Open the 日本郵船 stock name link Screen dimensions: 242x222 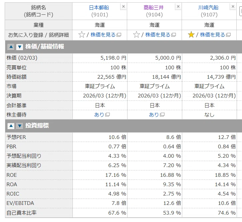[x=99, y=8]
